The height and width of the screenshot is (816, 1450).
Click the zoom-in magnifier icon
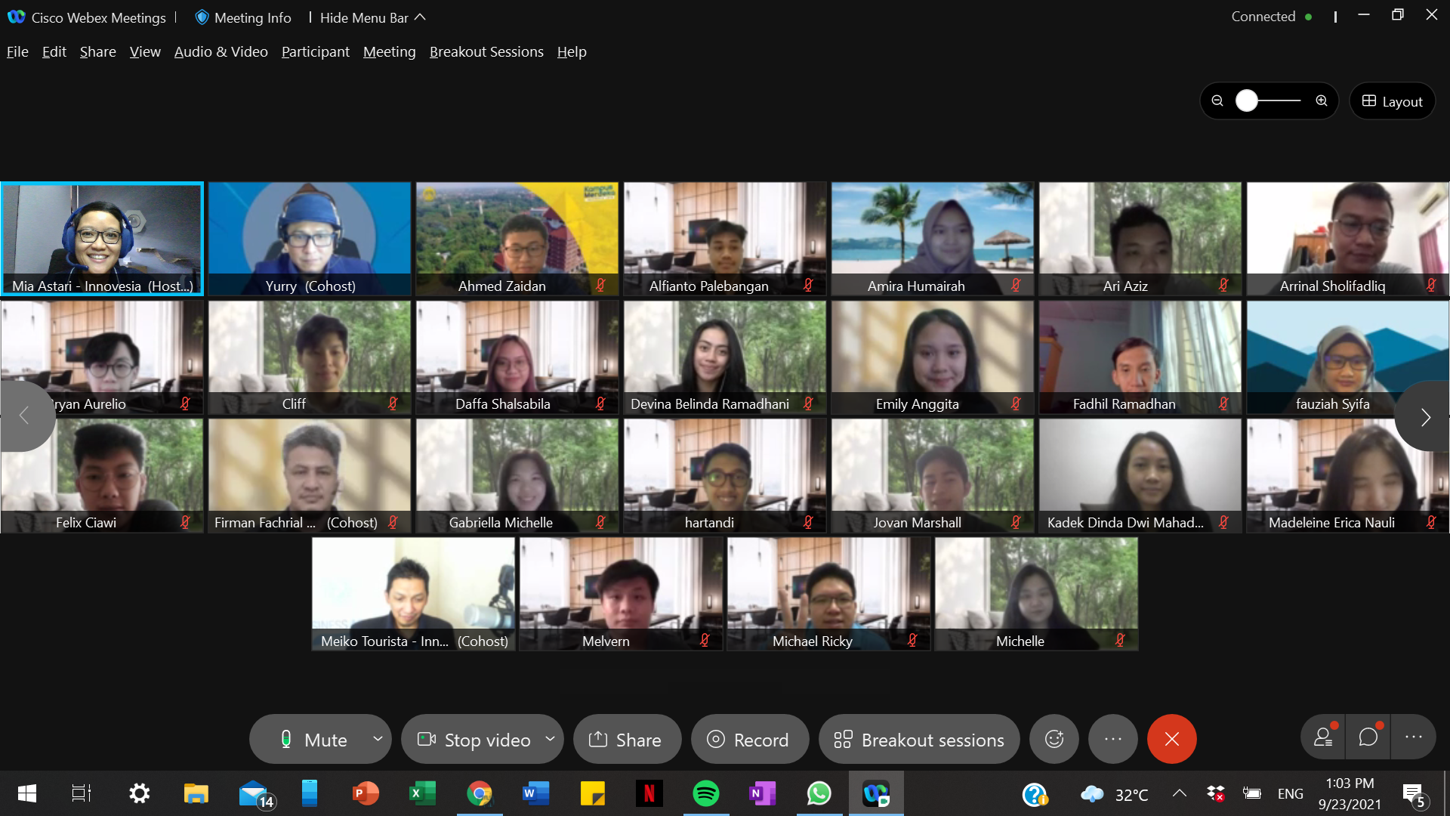[1322, 100]
